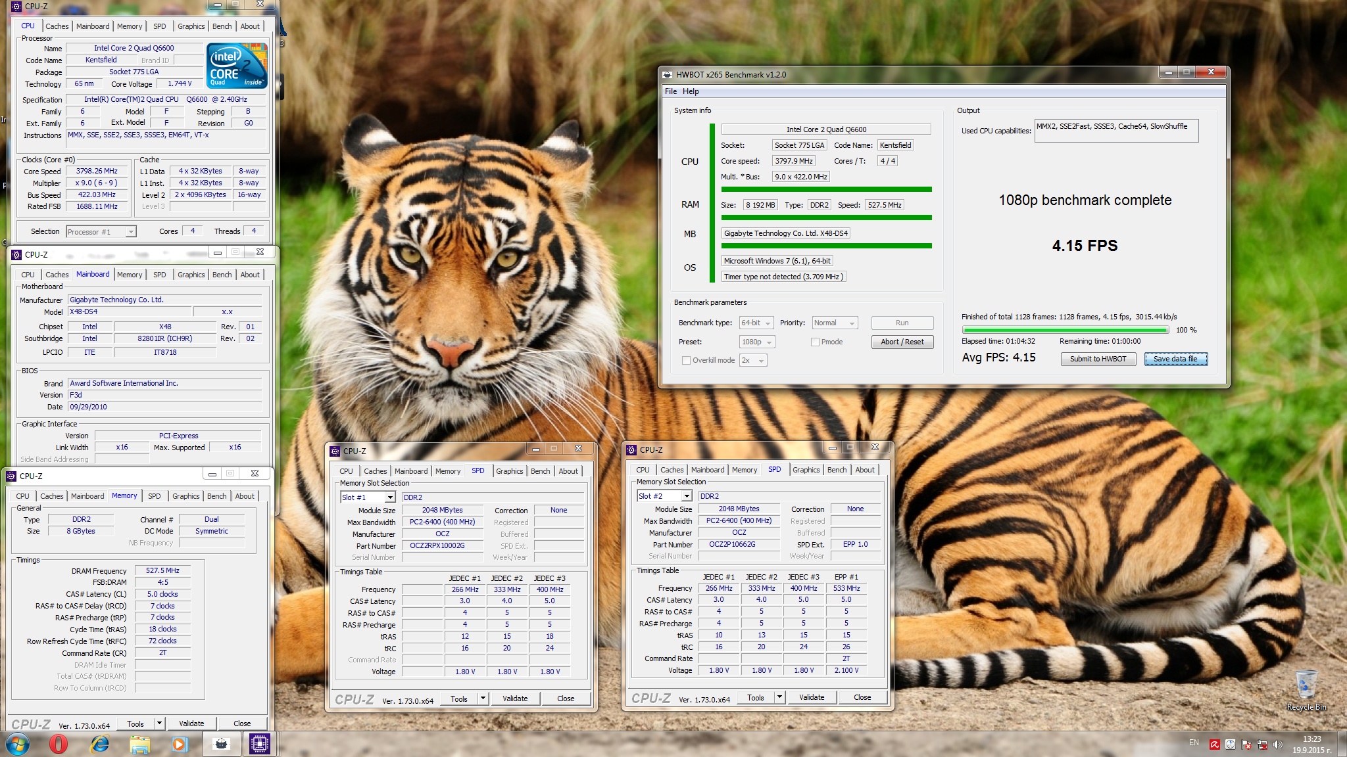This screenshot has width=1347, height=757.
Task: Click Save data file button
Action: [x=1175, y=359]
